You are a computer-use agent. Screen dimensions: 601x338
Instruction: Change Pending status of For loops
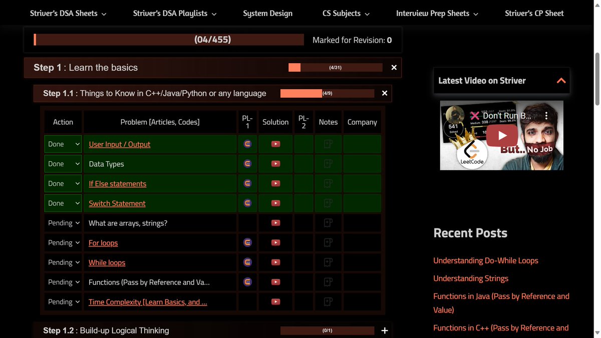(63, 243)
